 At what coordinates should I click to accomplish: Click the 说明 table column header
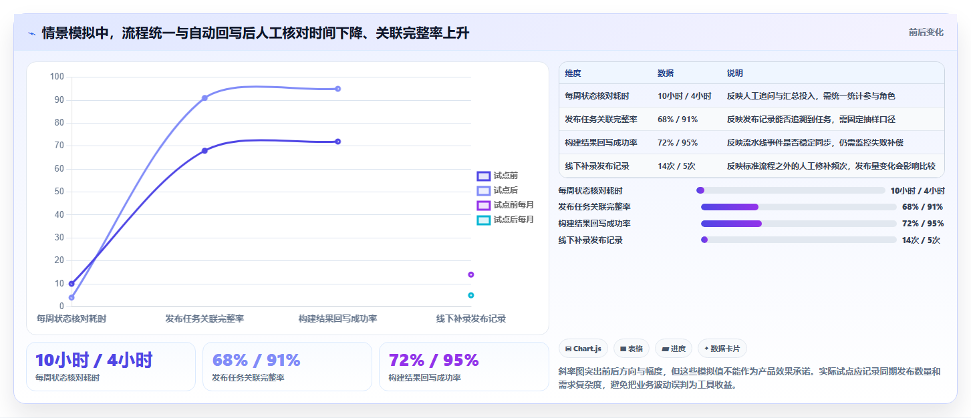(735, 73)
